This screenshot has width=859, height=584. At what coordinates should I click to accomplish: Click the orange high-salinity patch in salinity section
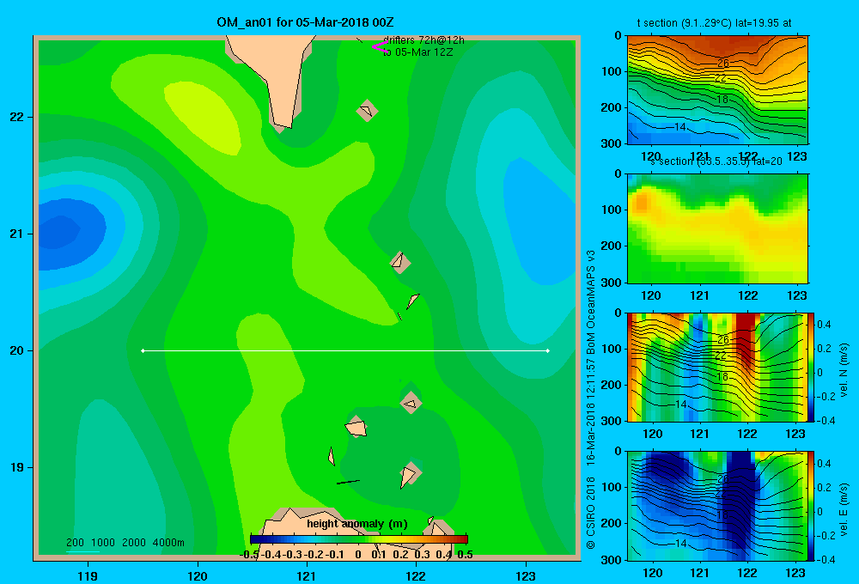tap(640, 202)
